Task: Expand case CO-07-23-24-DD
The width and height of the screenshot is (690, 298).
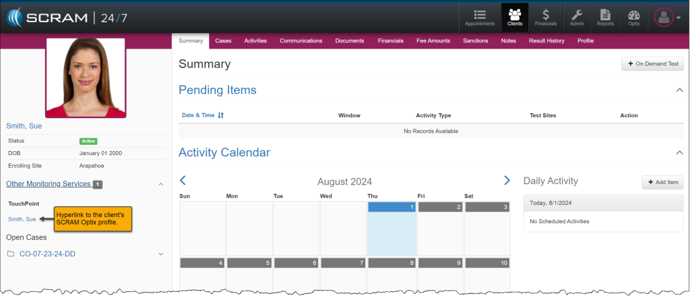Action: pyautogui.click(x=160, y=254)
